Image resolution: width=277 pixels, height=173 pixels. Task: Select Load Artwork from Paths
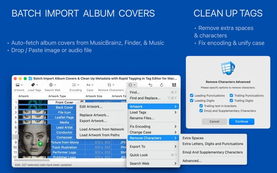click(102, 135)
